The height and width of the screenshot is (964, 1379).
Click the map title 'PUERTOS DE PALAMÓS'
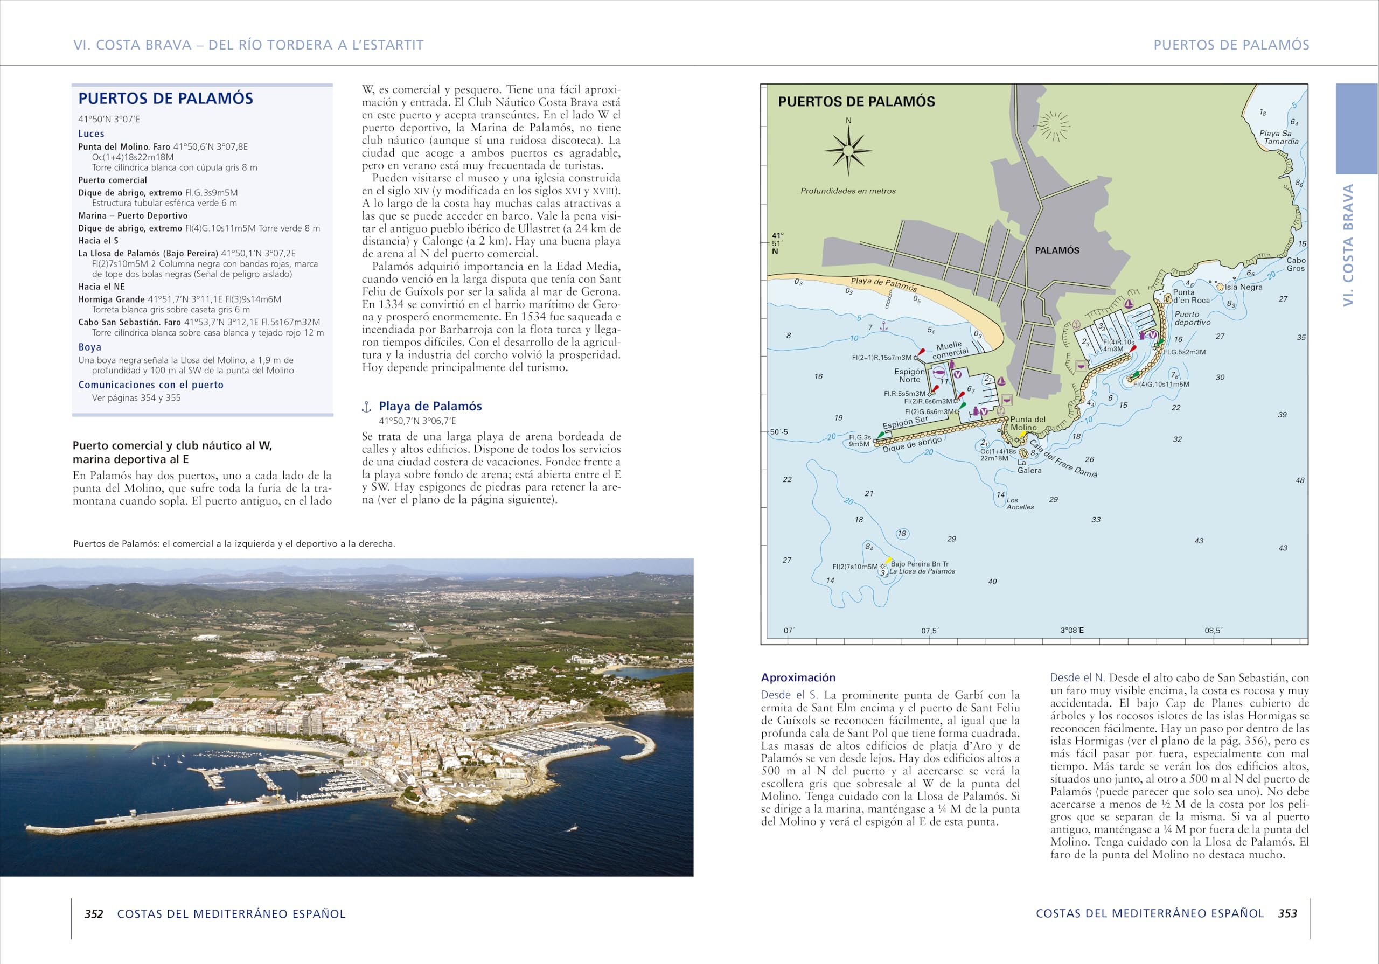click(856, 101)
